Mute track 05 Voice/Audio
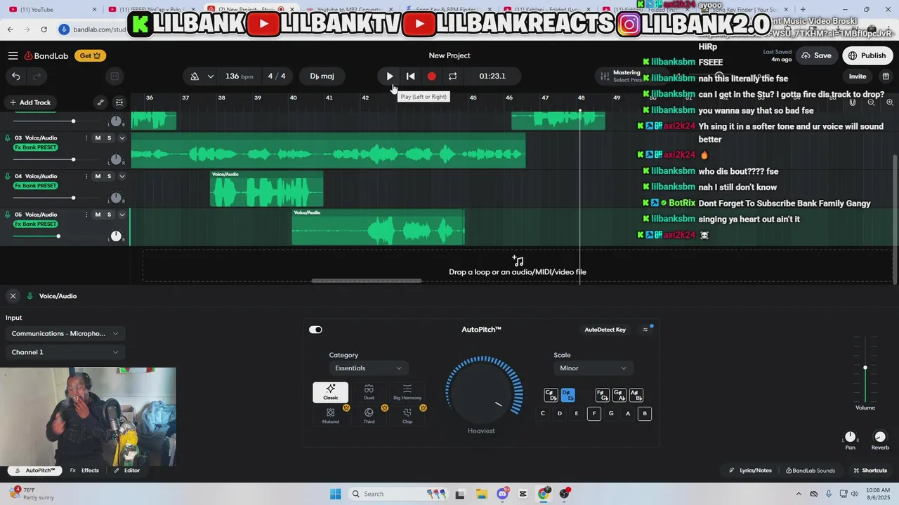This screenshot has height=505, width=899. pyautogui.click(x=98, y=215)
